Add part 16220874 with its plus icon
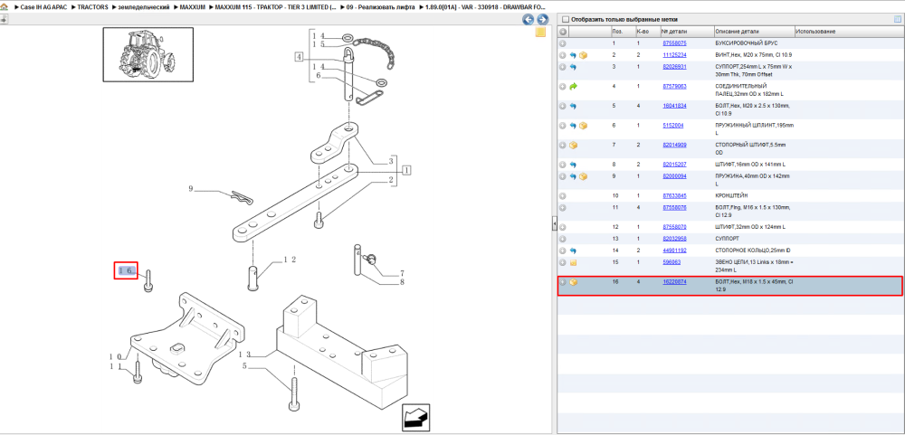Viewport: 905px width, 435px height. pyautogui.click(x=563, y=282)
